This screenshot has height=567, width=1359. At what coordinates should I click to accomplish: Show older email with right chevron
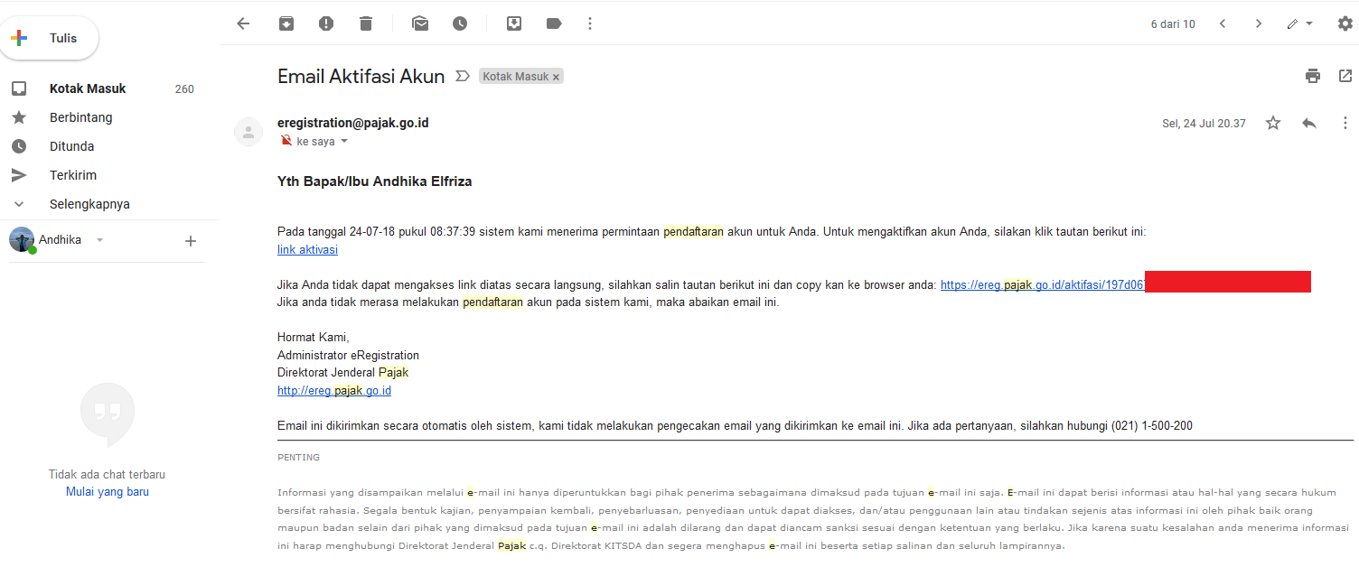(1259, 23)
